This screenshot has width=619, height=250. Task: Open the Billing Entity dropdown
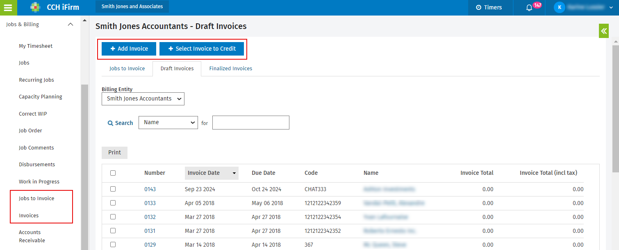143,99
